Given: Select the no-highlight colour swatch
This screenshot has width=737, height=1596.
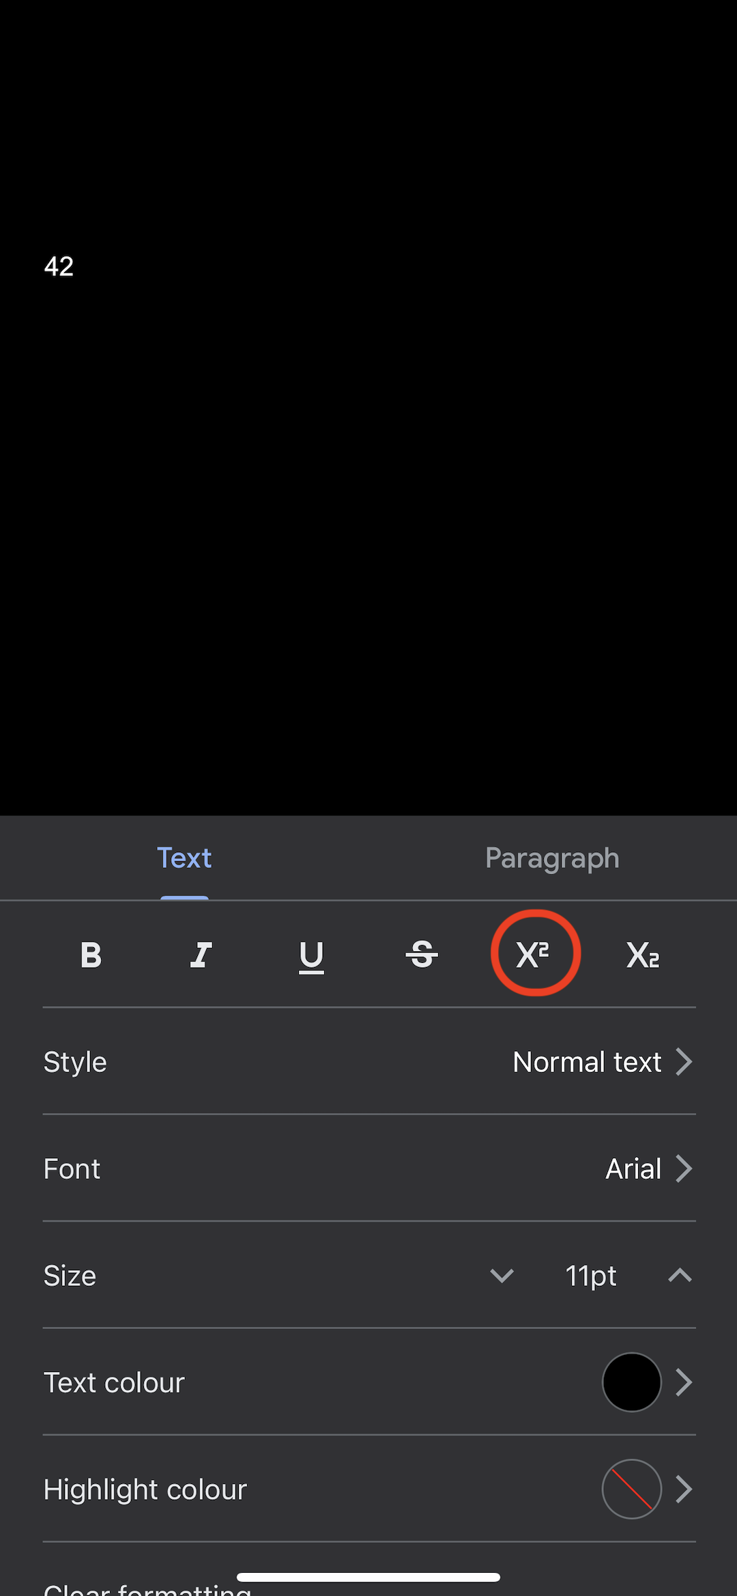Looking at the screenshot, I should pos(631,1489).
